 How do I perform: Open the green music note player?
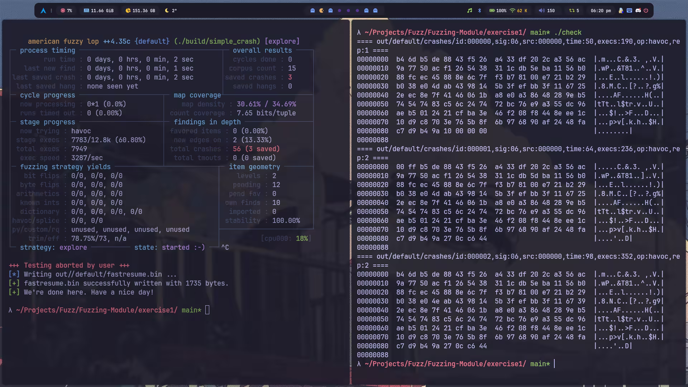[x=469, y=11]
